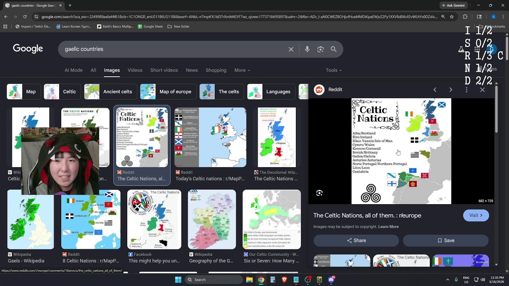Open the 'Gaels - Wikipedia' image result
509x286 pixels.
click(31, 219)
